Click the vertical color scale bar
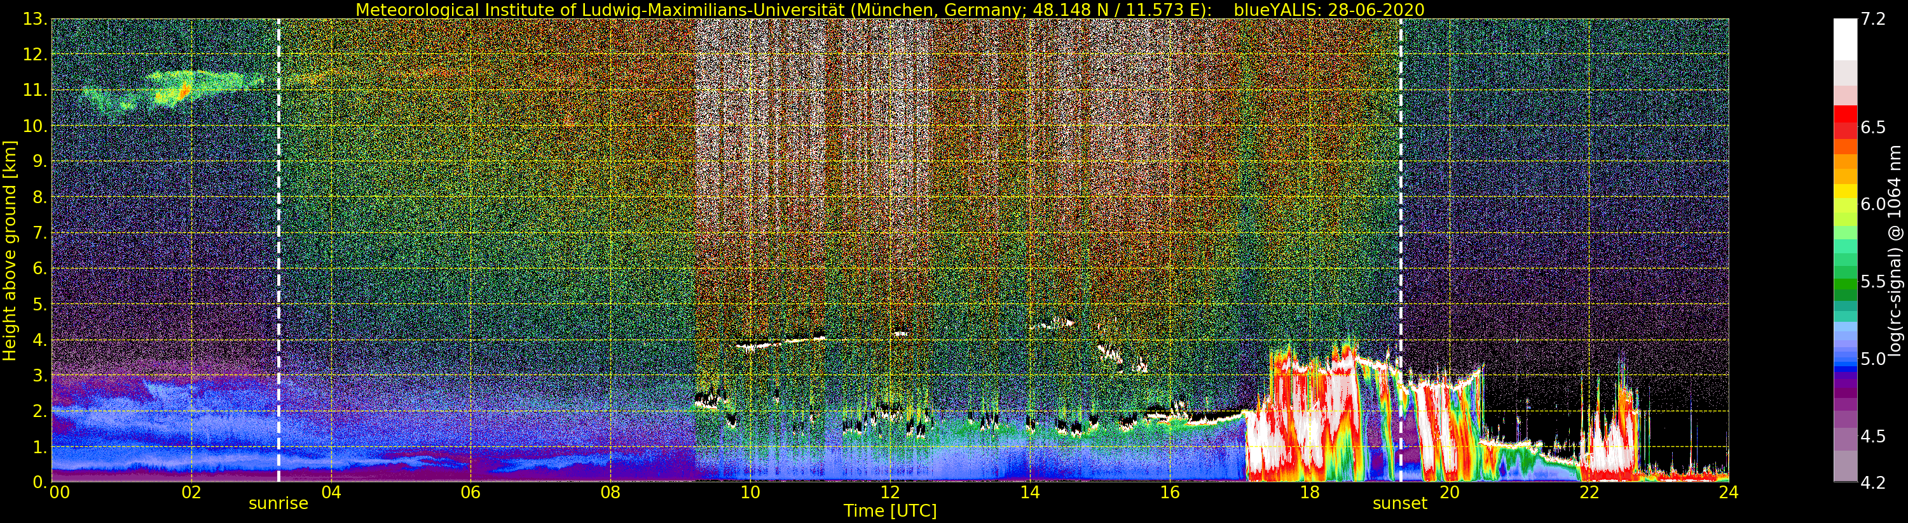This screenshot has height=523, width=1908. pos(1844,250)
